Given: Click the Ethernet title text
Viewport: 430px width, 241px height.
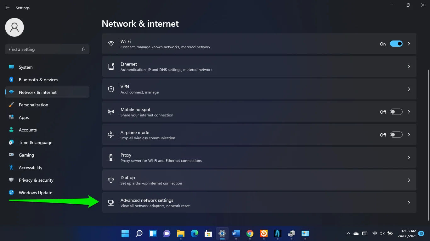Looking at the screenshot, I should click(129, 64).
